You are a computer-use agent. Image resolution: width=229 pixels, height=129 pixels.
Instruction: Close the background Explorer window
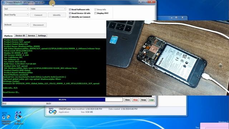[182, 18]
